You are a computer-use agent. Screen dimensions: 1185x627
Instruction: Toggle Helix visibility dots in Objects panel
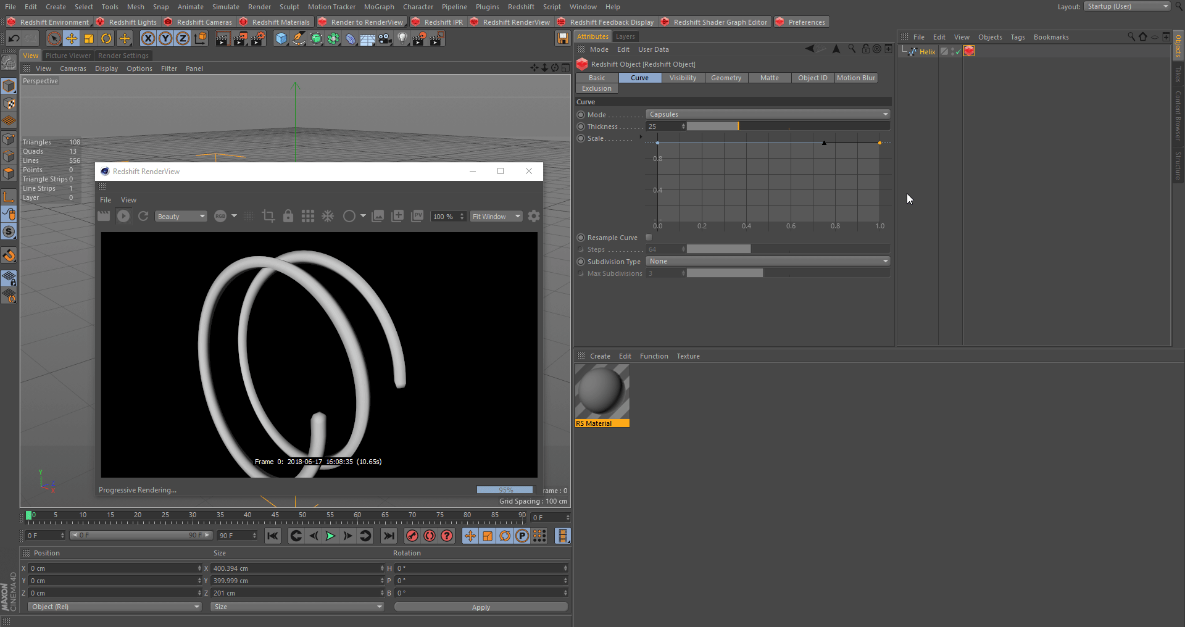(x=953, y=52)
